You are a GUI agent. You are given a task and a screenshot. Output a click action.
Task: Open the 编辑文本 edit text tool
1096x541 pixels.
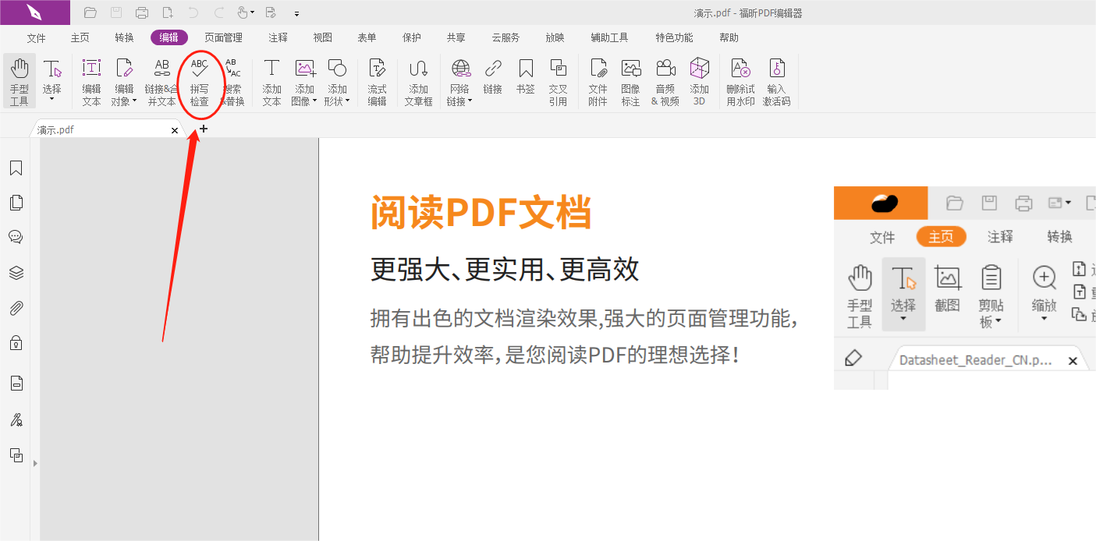[91, 80]
